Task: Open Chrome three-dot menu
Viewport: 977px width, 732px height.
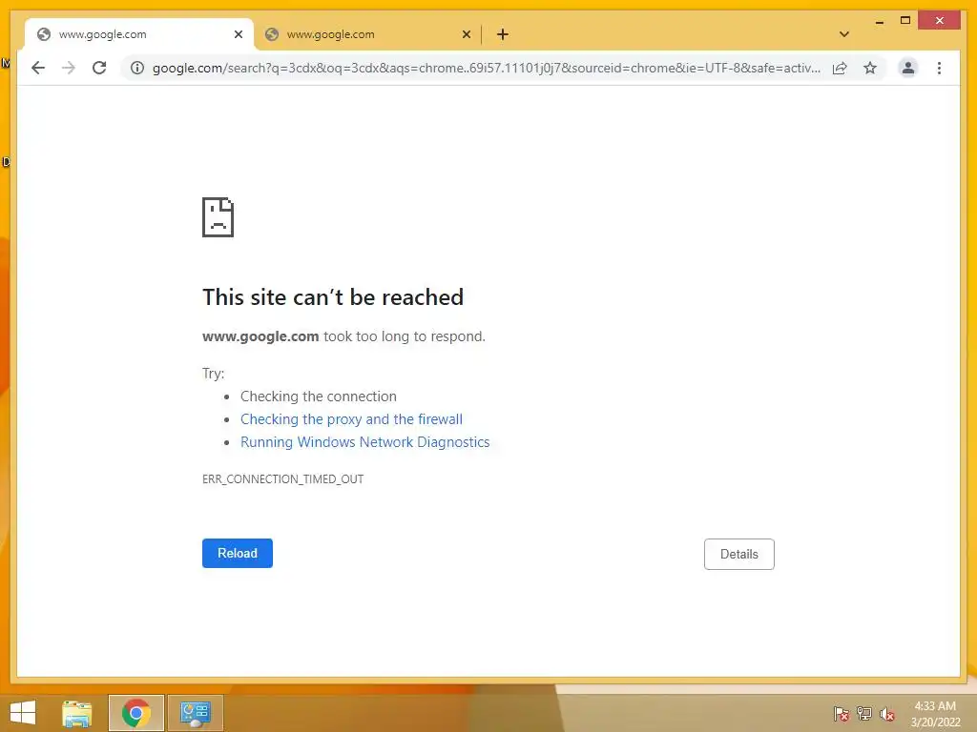Action: [x=939, y=68]
